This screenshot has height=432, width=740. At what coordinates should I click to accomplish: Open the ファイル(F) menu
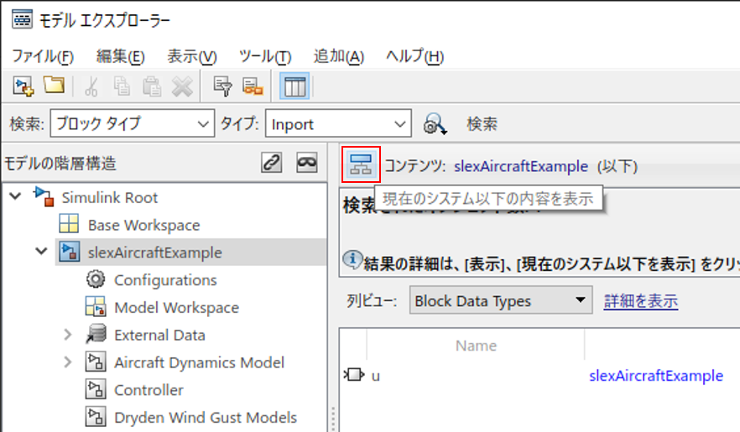pyautogui.click(x=43, y=56)
